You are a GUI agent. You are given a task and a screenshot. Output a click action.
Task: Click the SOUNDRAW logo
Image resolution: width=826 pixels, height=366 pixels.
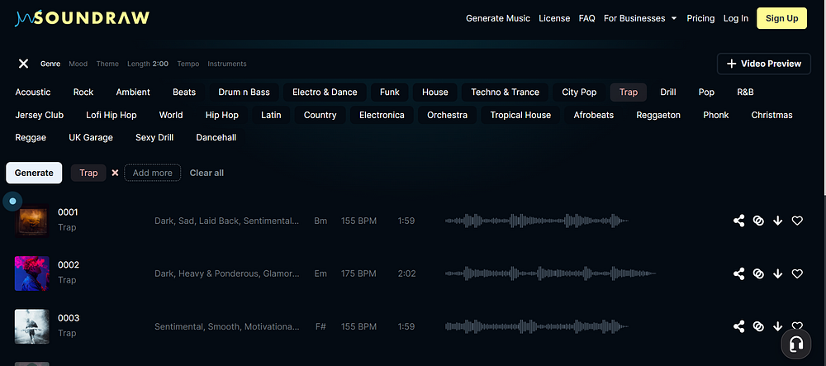[x=82, y=18]
